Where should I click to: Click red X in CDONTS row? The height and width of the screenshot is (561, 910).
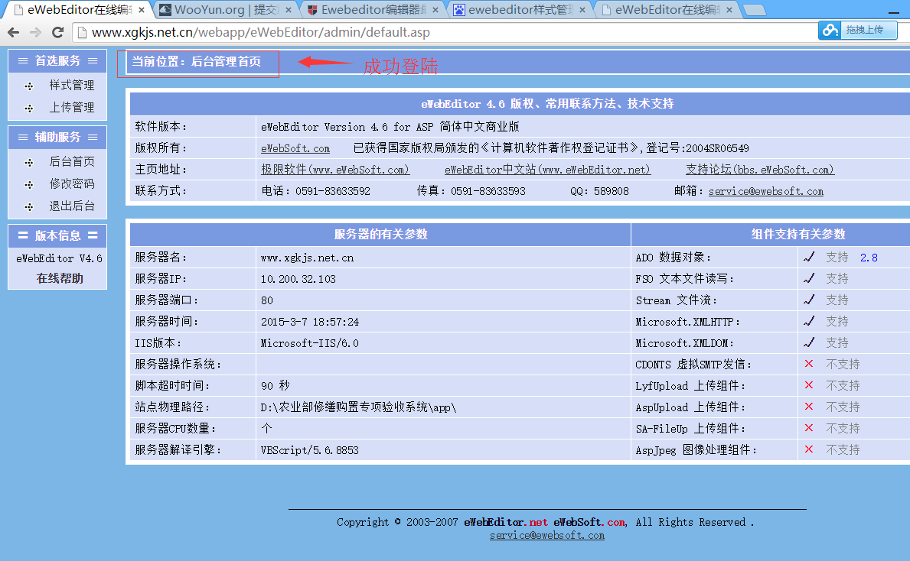pos(809,364)
